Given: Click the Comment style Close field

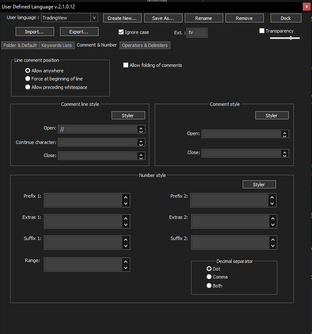Looking at the screenshot, I should pos(241,153).
